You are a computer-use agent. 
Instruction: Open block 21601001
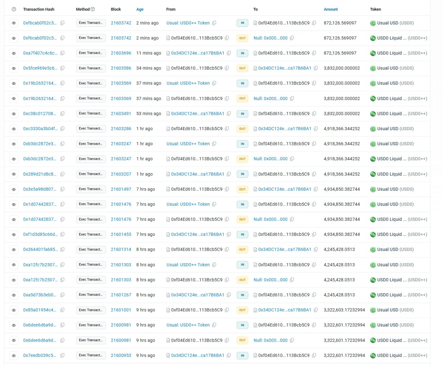121,310
